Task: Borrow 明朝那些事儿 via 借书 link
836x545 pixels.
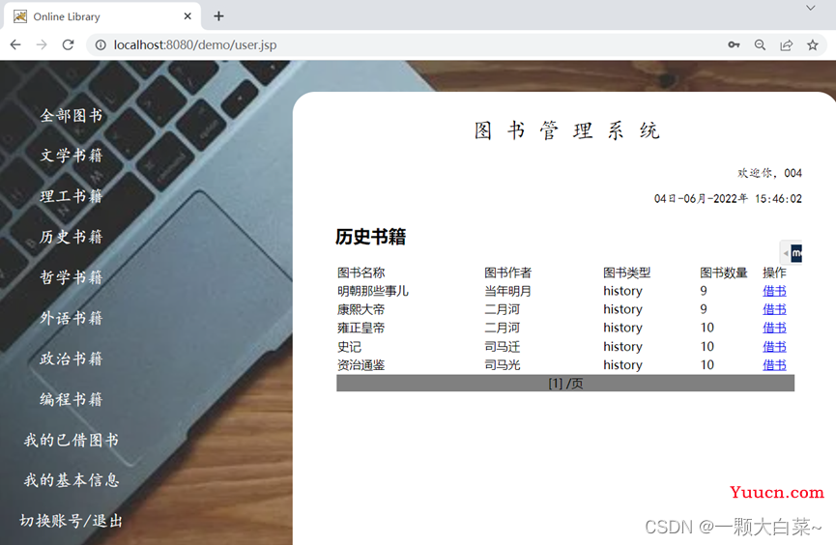Action: 774,291
